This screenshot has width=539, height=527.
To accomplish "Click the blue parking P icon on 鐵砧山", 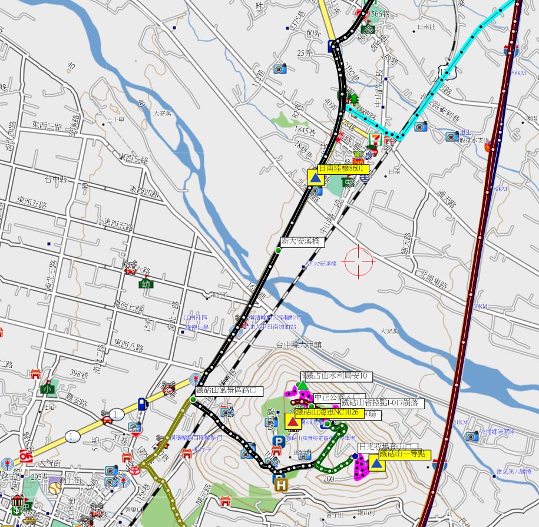I will (277, 441).
